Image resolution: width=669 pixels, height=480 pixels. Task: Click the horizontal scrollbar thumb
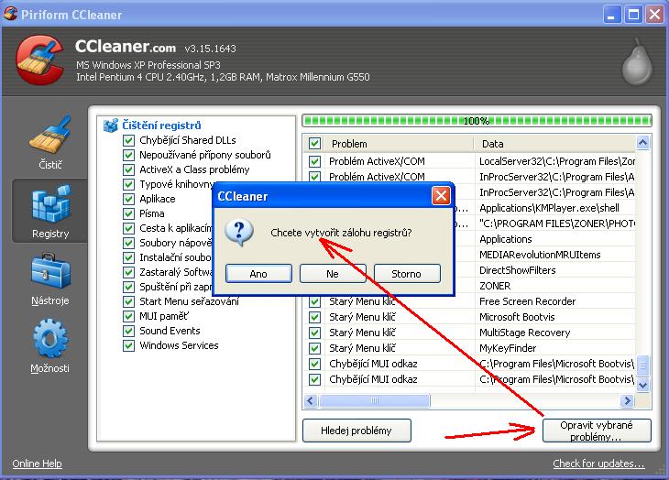click(375, 400)
